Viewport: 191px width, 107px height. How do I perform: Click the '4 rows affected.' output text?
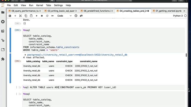(34, 57)
